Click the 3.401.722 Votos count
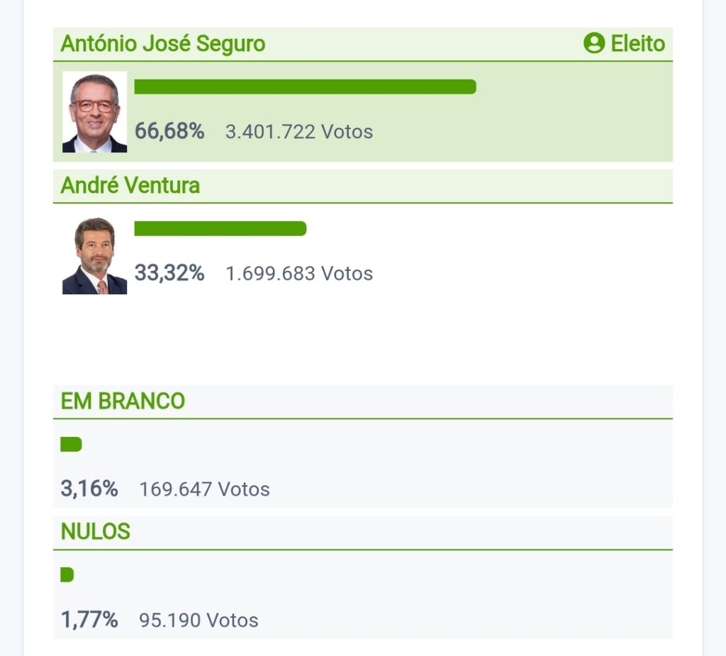Viewport: 726px width, 656px height. pyautogui.click(x=299, y=132)
